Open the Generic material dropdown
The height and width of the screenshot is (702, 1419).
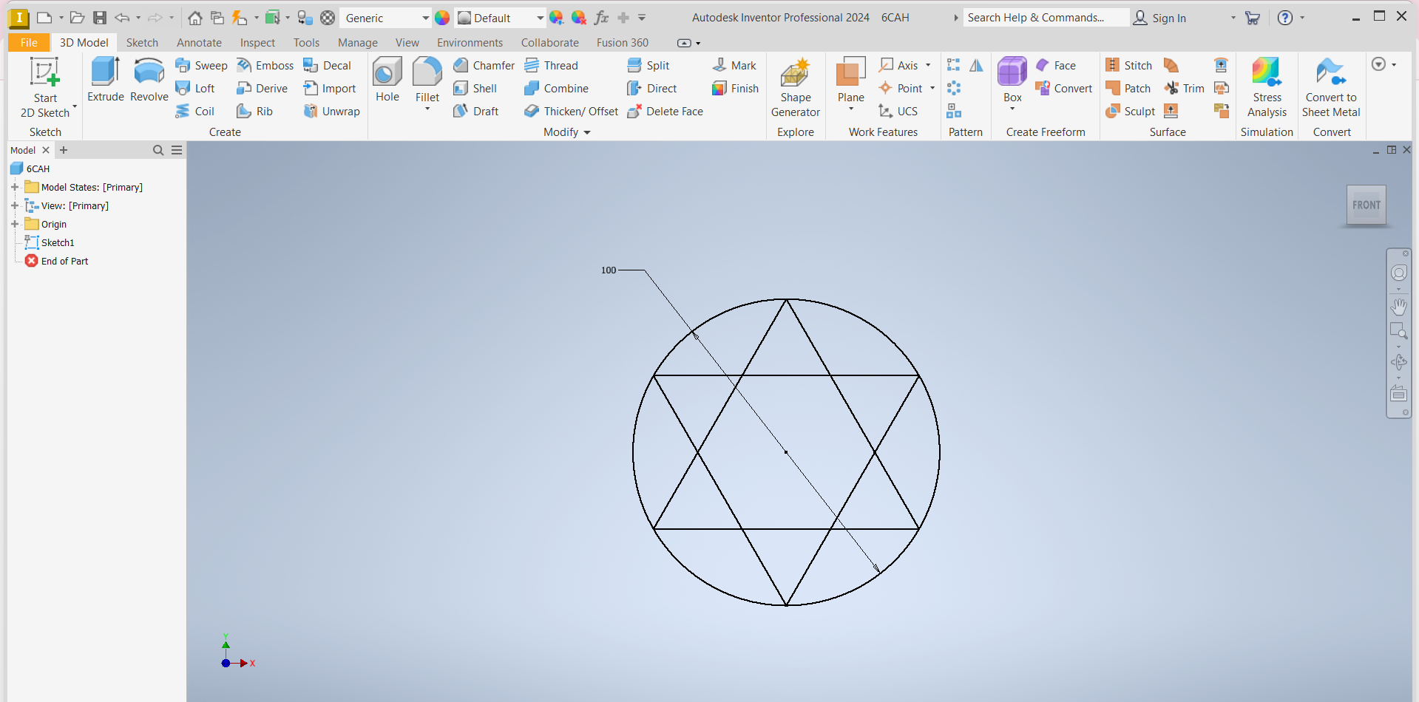(x=425, y=18)
